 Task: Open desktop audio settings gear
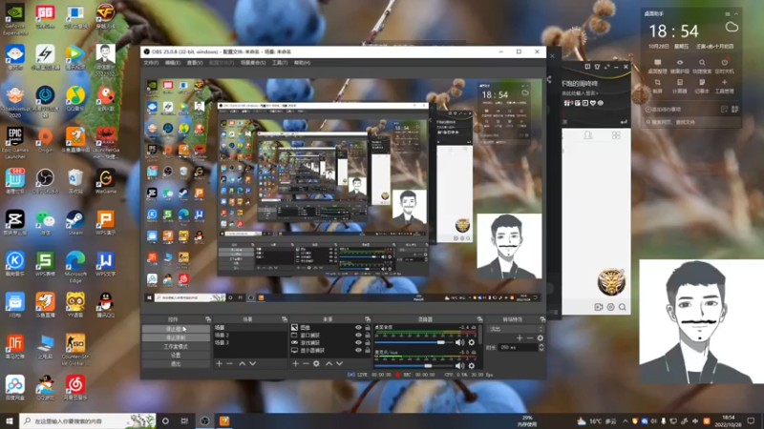click(x=471, y=342)
